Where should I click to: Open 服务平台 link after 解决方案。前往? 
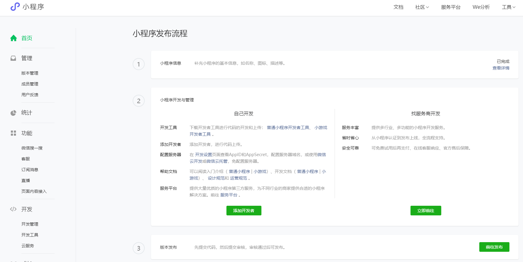tap(229, 195)
